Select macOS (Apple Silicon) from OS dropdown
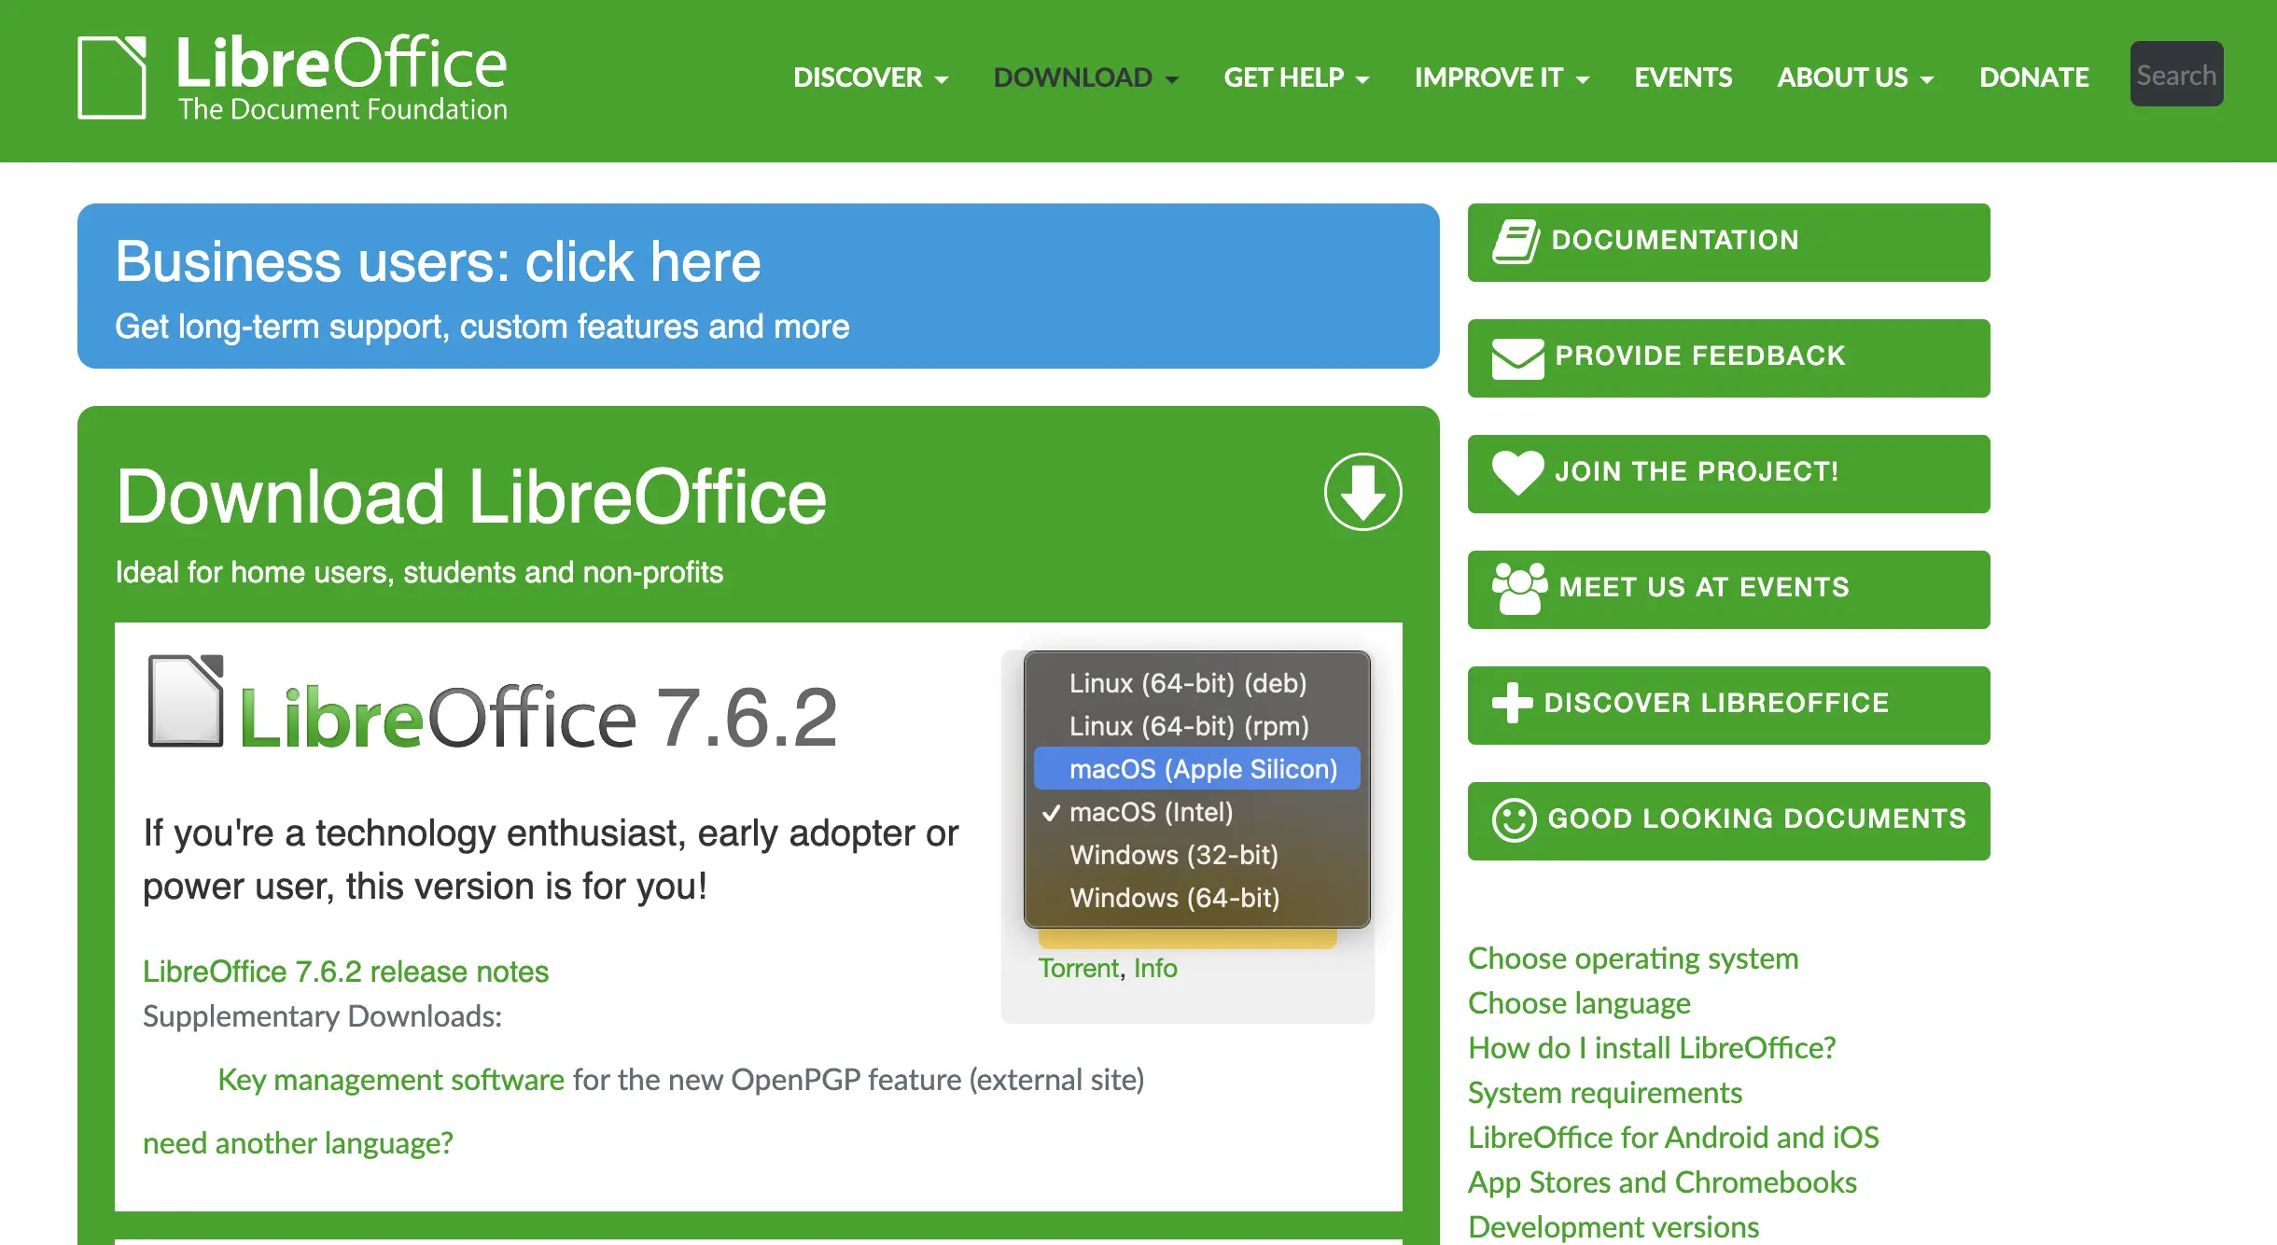 point(1200,768)
